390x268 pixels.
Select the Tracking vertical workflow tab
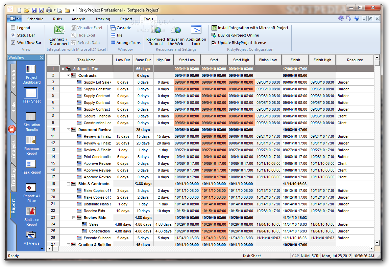pyautogui.click(x=14, y=177)
